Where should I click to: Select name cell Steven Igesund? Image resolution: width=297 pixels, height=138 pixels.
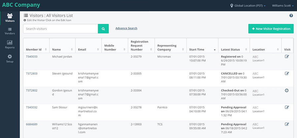pyautogui.click(x=62, y=73)
